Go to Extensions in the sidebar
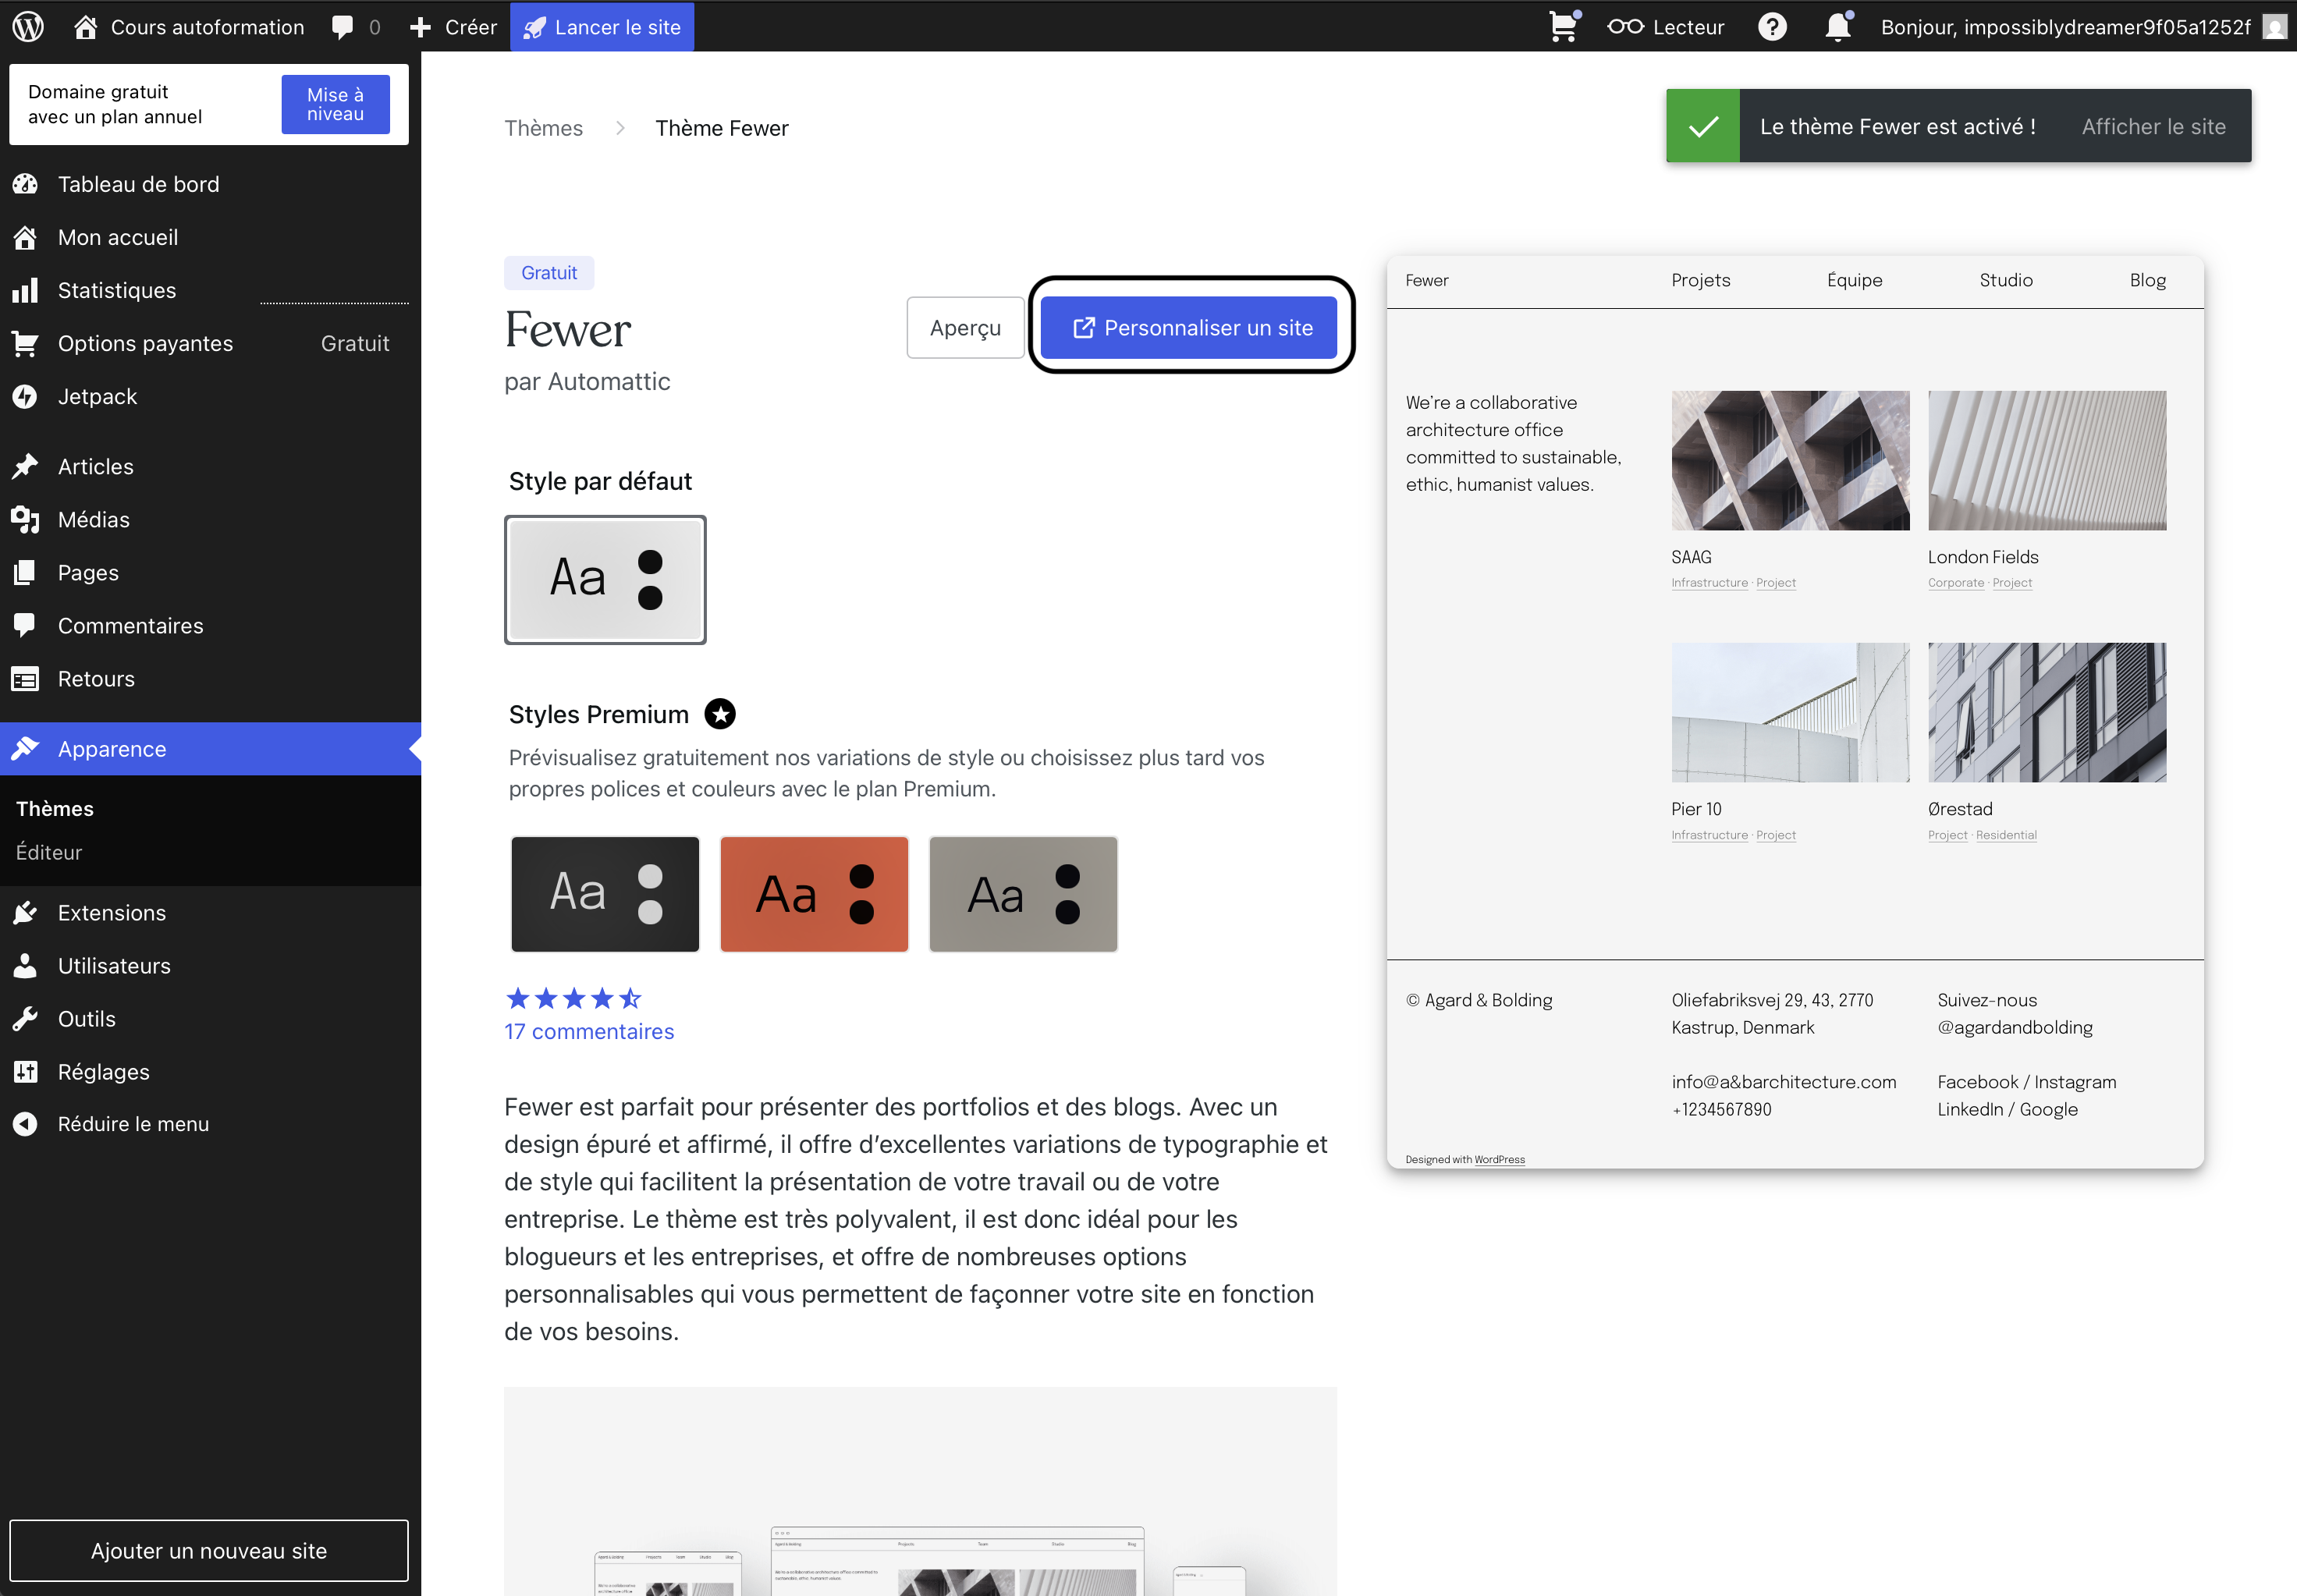Viewport: 2297px width, 1596px height. point(111,913)
